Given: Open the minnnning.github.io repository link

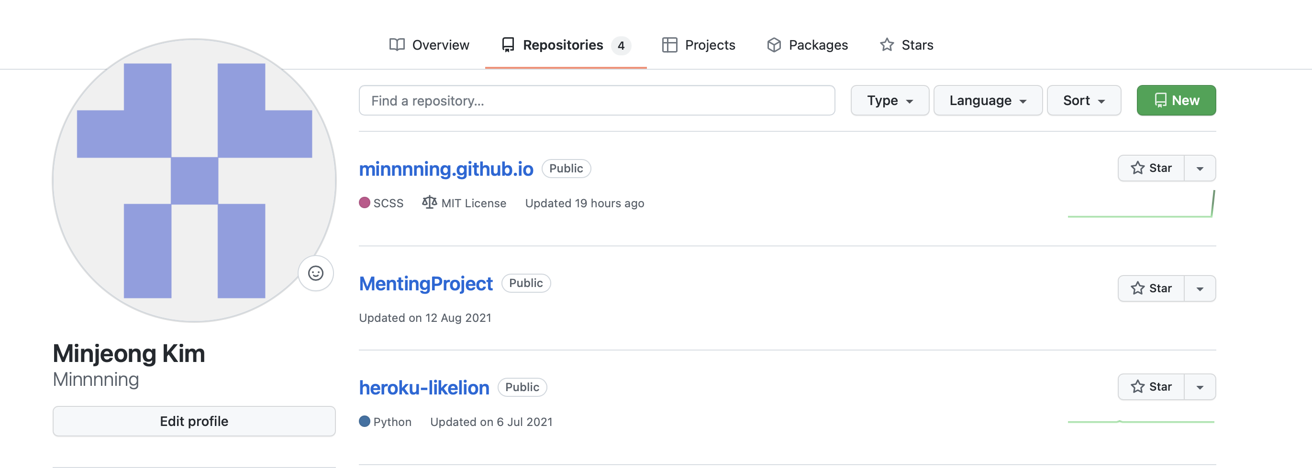Looking at the screenshot, I should pos(445,169).
